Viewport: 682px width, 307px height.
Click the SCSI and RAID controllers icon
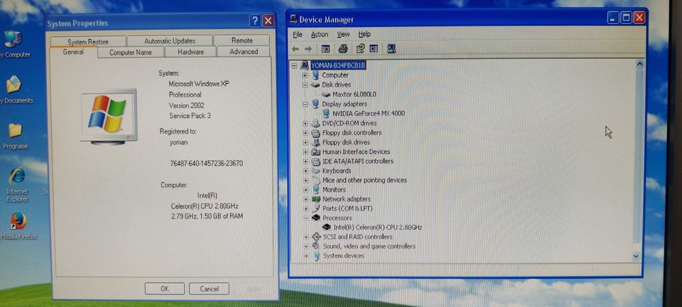[x=316, y=237]
